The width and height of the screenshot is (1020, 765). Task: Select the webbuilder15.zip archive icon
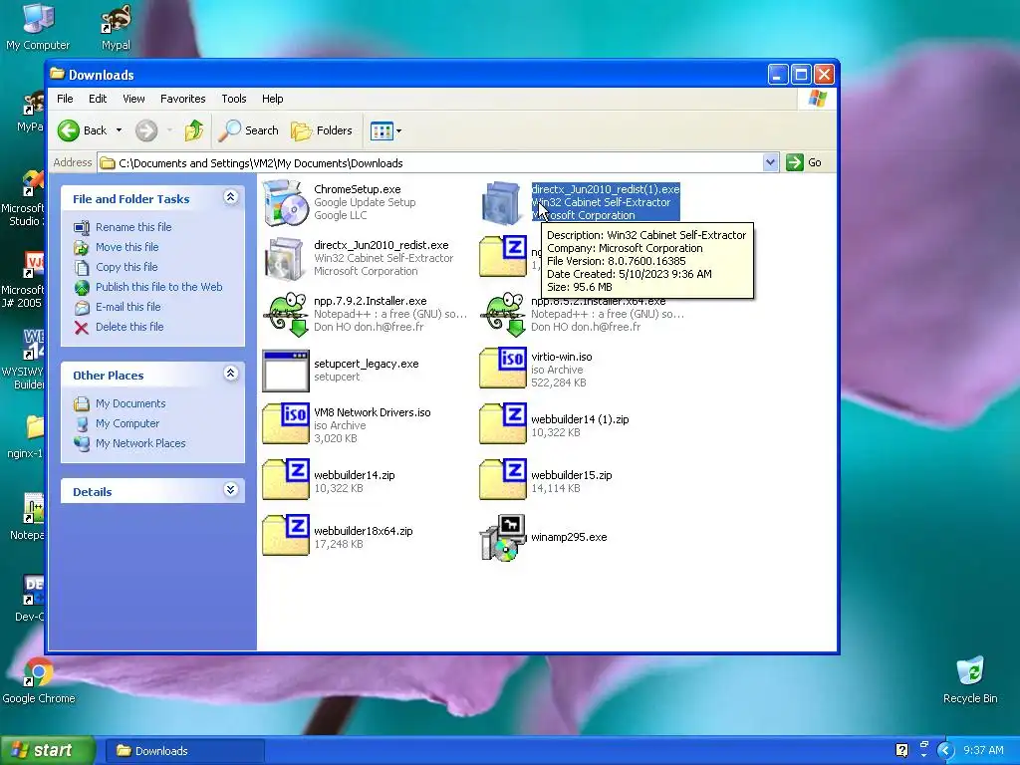[502, 479]
